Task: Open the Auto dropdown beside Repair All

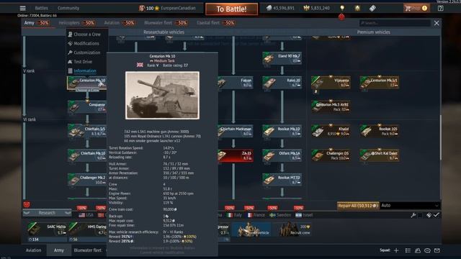Action: (x=410, y=206)
